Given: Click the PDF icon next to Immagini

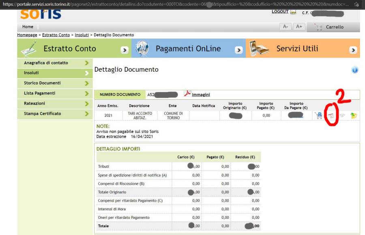Looking at the screenshot, I should point(187,94).
